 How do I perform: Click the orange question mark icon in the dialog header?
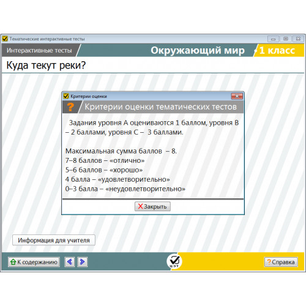pos(70,107)
